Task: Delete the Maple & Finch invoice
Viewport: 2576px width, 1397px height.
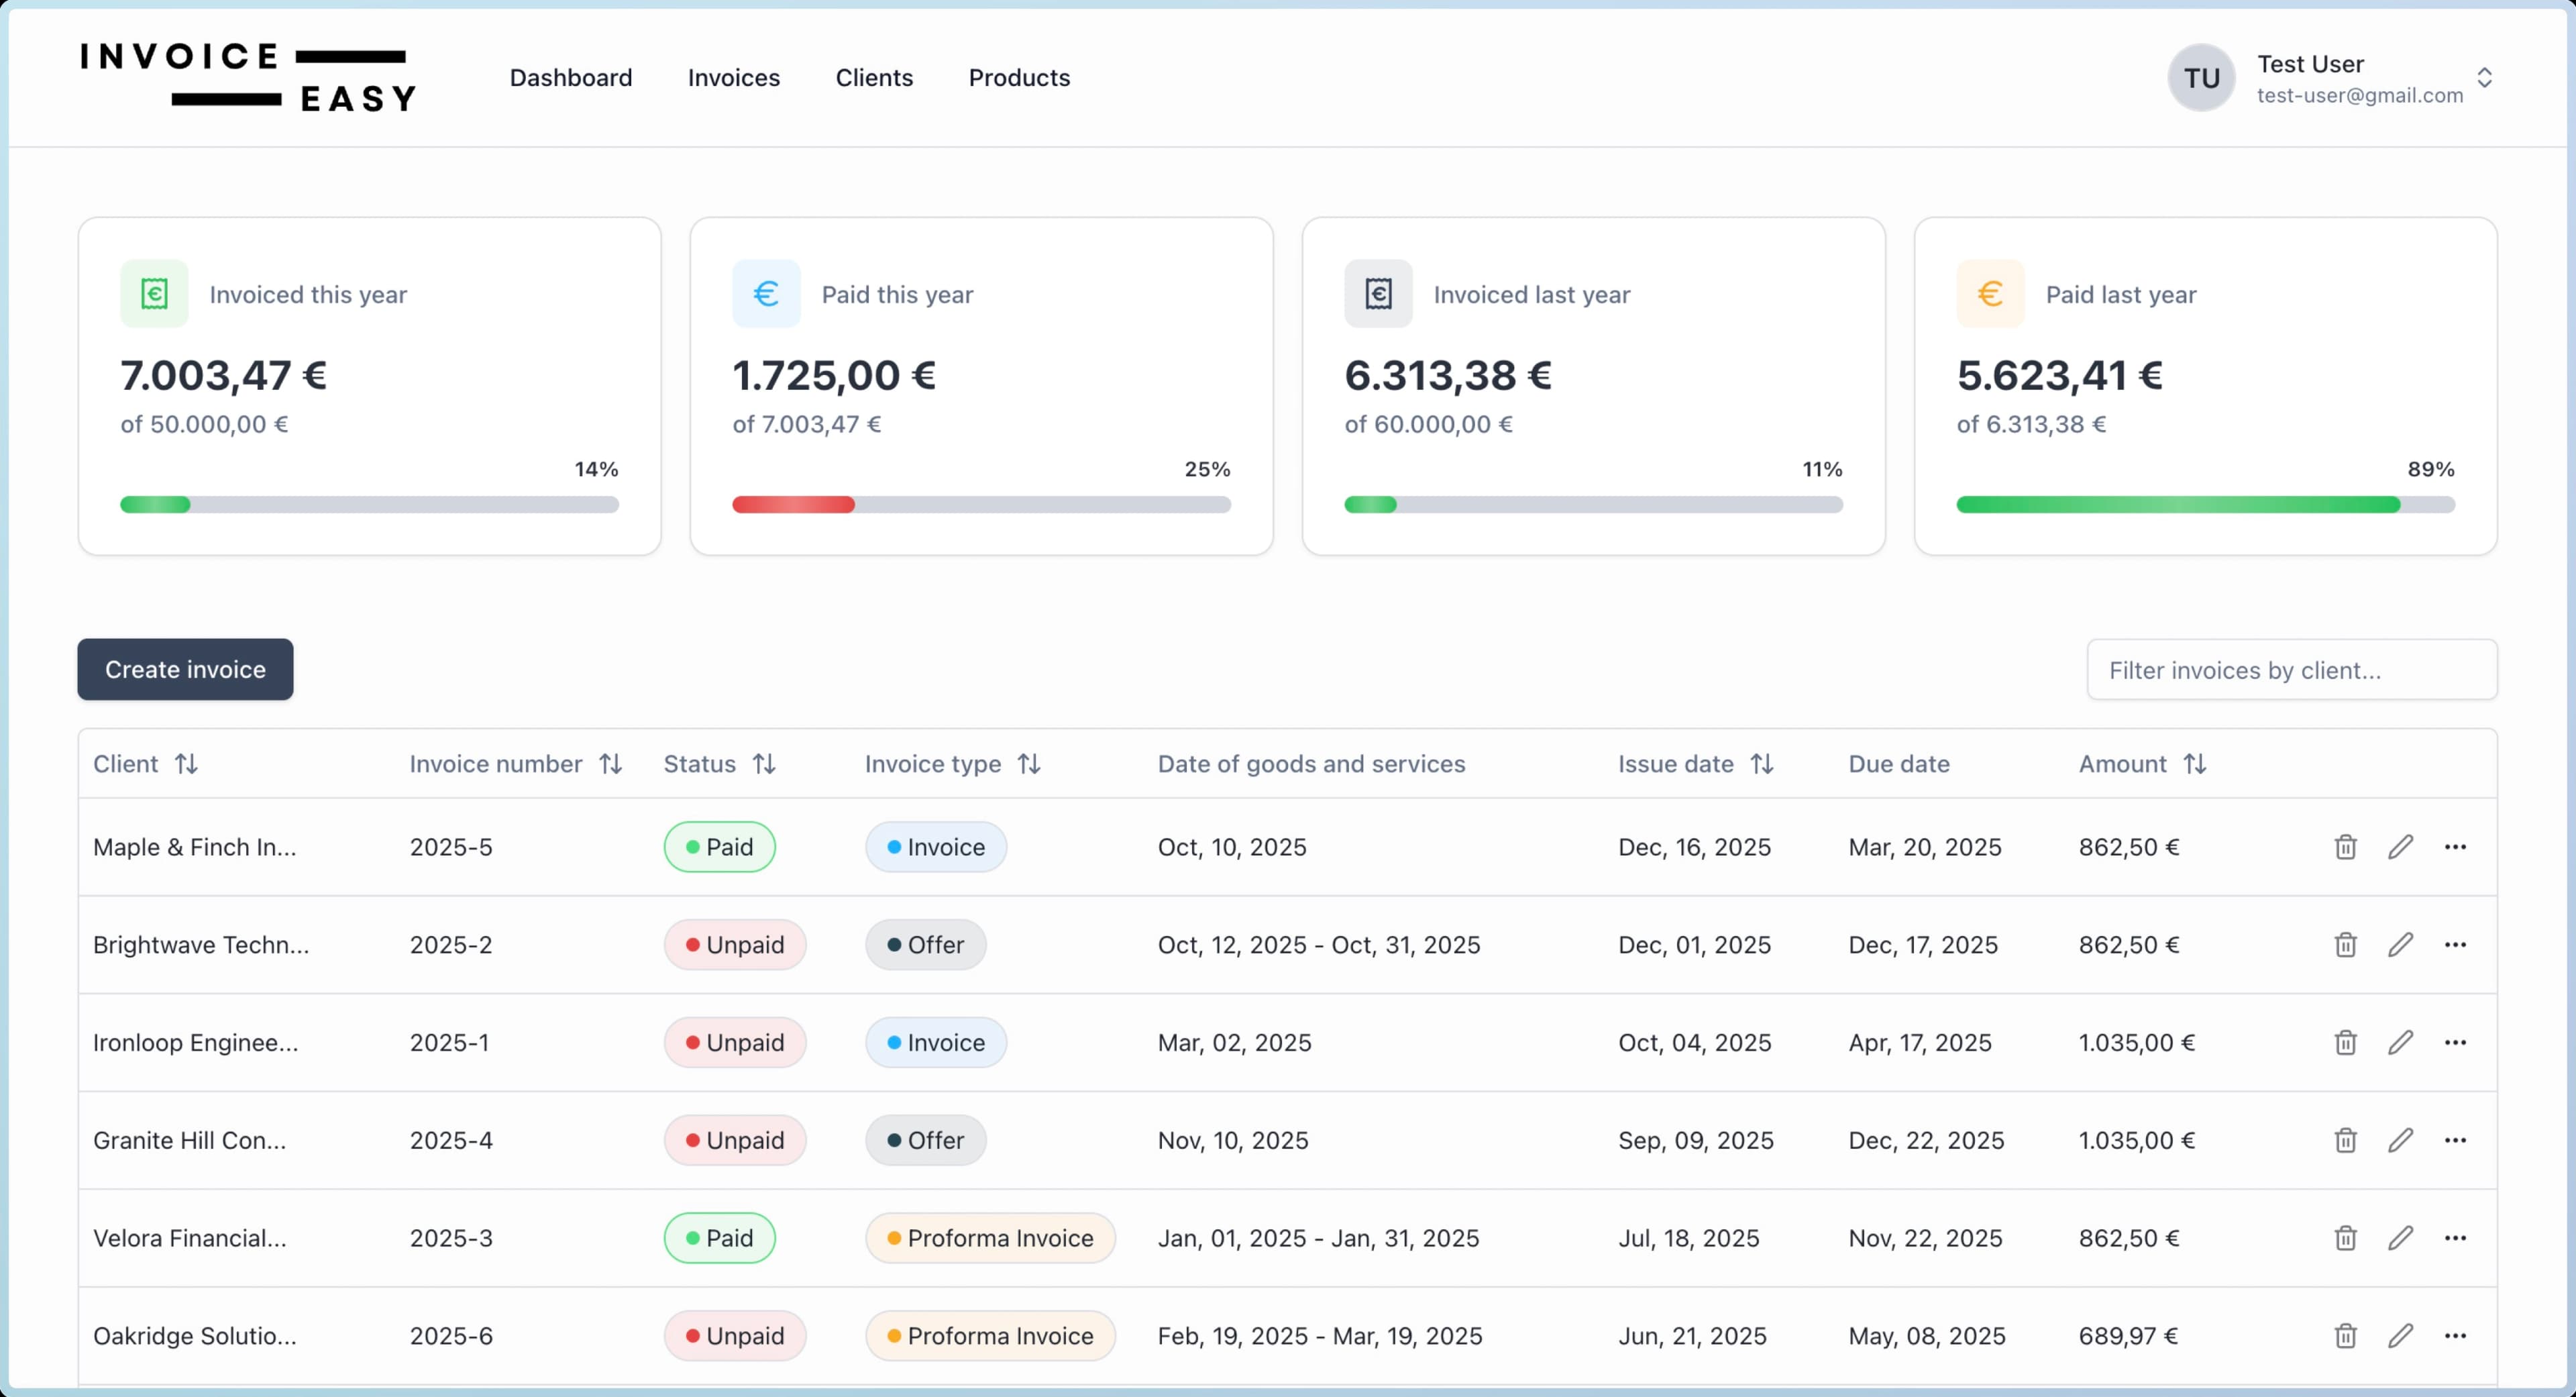Action: [x=2344, y=847]
